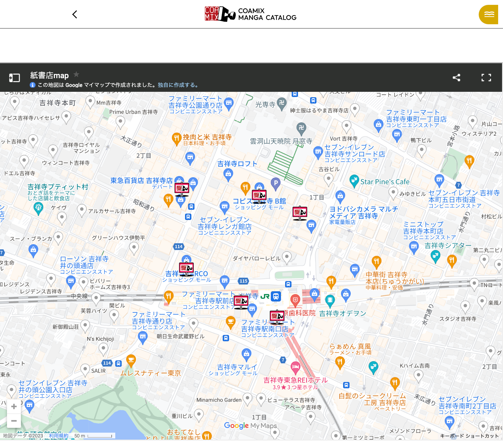Select bookstore marker beside 吉祥寺 JR station

pyautogui.click(x=241, y=302)
